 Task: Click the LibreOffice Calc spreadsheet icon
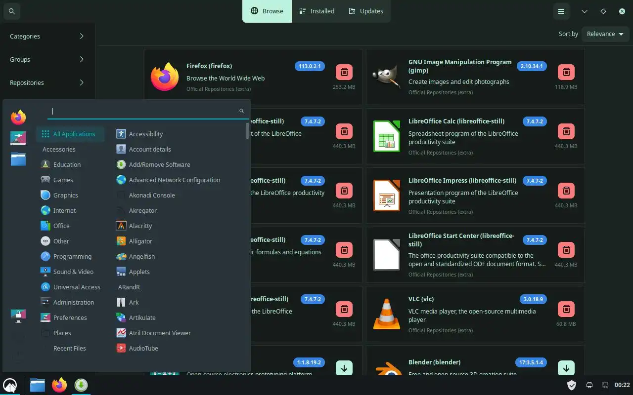[x=386, y=136]
